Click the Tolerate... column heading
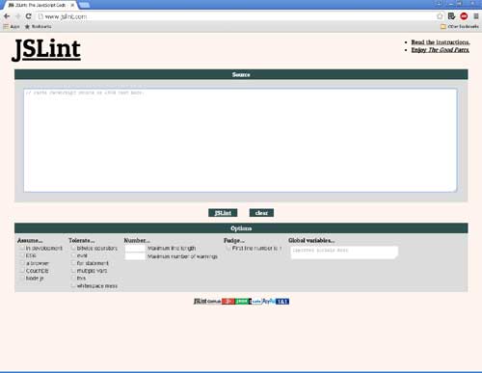Screen dimensions: 482x373 click(82, 241)
